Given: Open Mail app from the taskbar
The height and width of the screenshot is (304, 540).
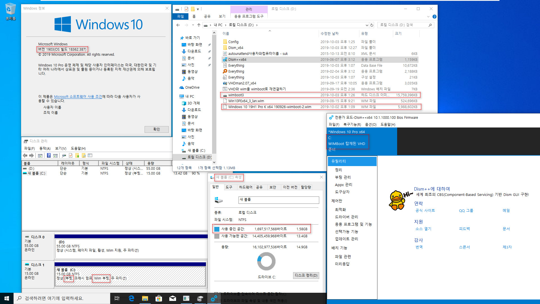Looking at the screenshot, I should (x=173, y=298).
